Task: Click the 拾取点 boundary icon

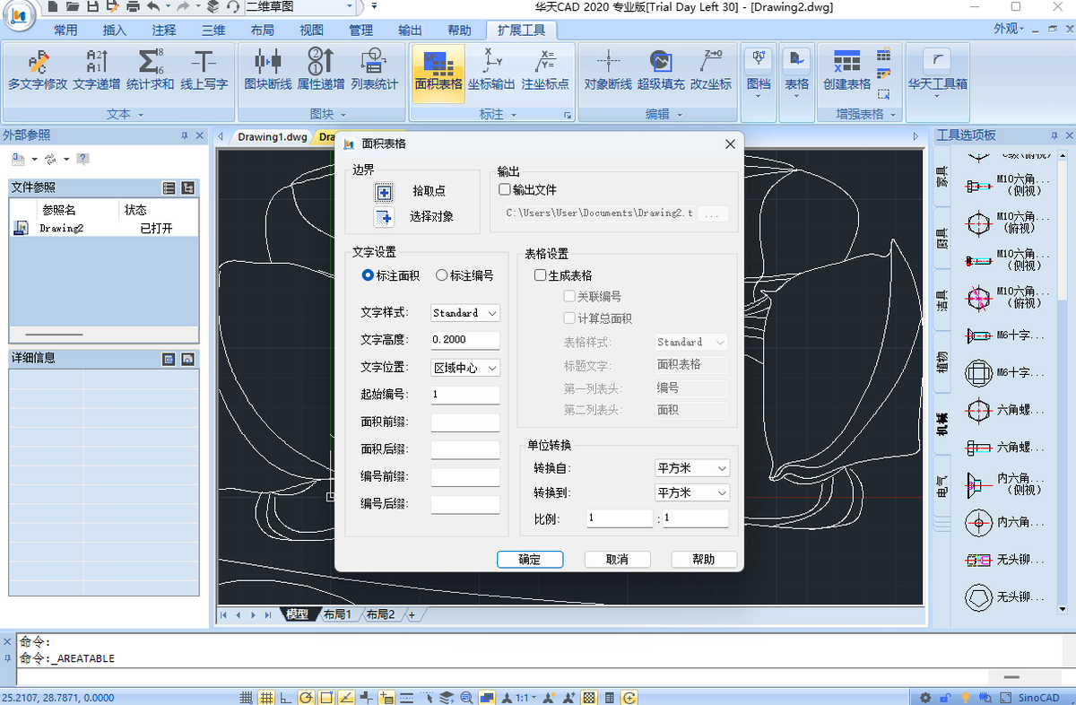Action: point(384,191)
